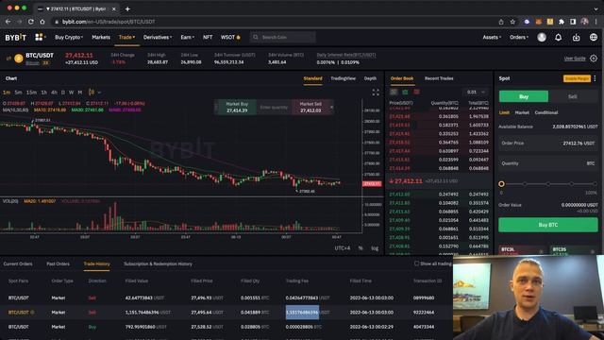Toggle the chart log scale
Viewport: 604px width, 340px height.
point(375,248)
